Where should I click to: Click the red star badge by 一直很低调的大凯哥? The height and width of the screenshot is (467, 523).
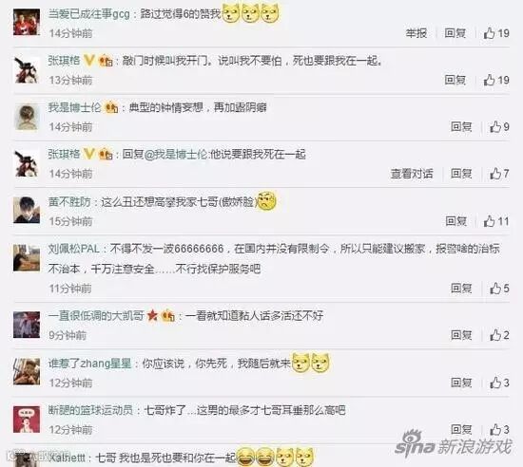[x=152, y=315]
